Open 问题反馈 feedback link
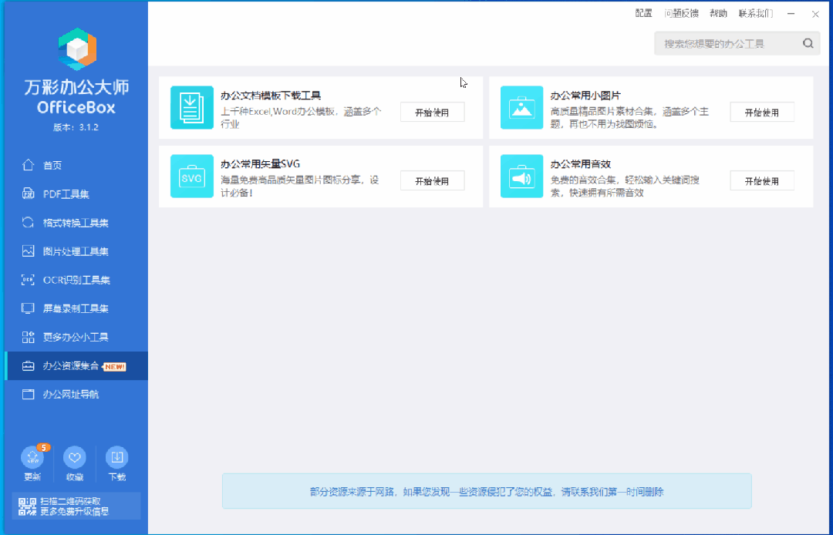Viewport: 833px width, 535px height. click(x=682, y=13)
